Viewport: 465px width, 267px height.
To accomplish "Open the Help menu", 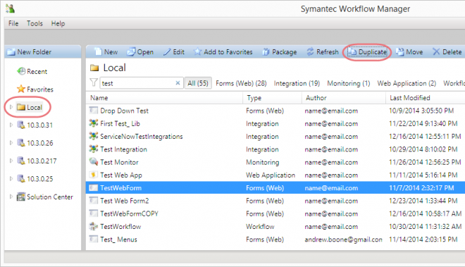I will (x=58, y=23).
